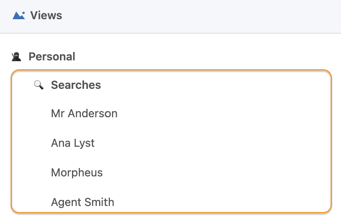Click the magnifier next to Searches

pyautogui.click(x=39, y=85)
